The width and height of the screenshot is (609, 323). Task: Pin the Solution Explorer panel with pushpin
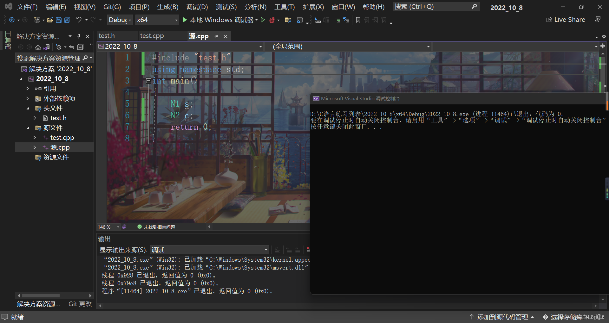(79, 36)
